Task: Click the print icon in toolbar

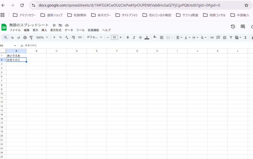Action: coord(25,37)
